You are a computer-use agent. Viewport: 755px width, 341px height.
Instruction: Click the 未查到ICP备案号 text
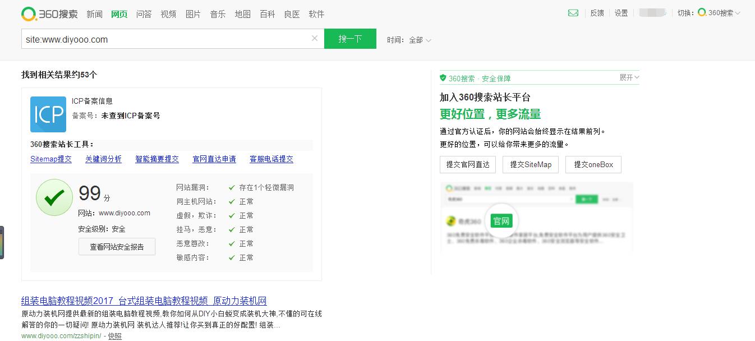coord(131,116)
